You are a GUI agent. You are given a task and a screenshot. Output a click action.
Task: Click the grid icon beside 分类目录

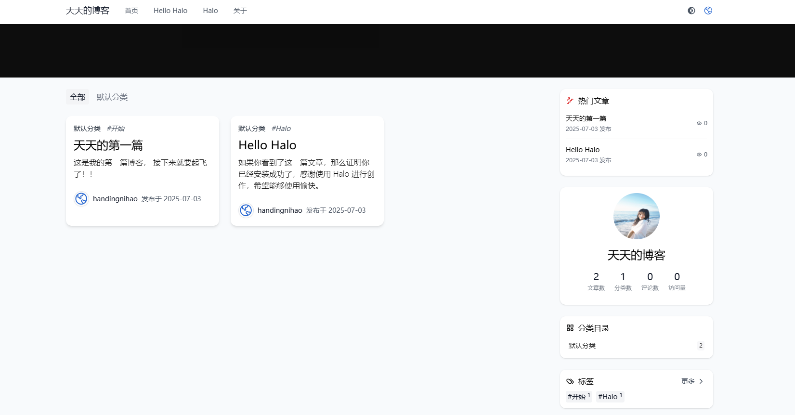pyautogui.click(x=570, y=328)
